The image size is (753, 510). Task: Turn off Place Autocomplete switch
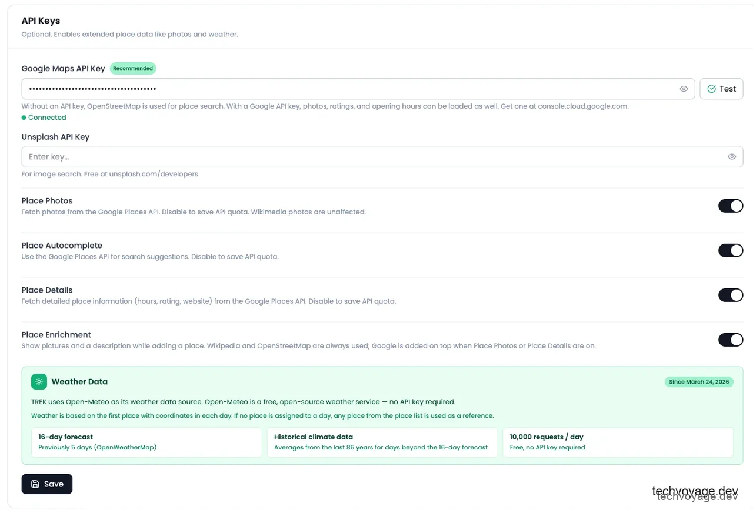click(731, 250)
